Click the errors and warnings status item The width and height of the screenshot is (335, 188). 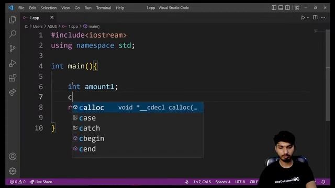pyautogui.click(x=18, y=182)
